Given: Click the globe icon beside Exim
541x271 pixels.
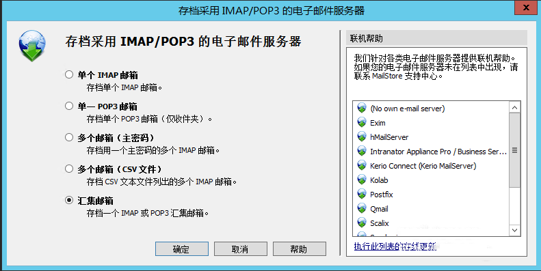Looking at the screenshot, I should click(362, 123).
